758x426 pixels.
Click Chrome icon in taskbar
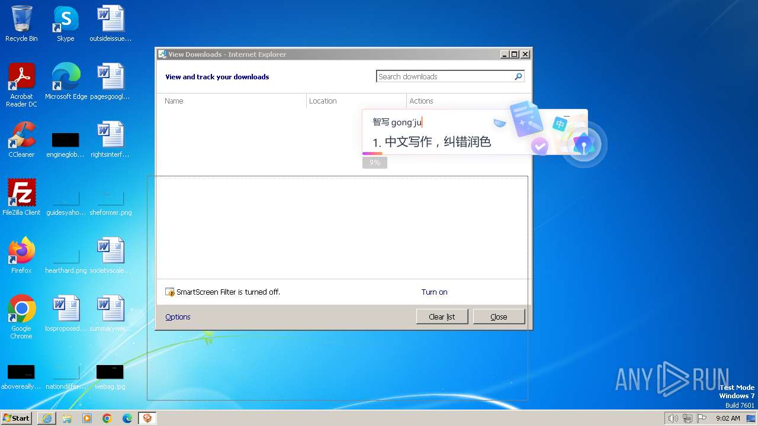(x=107, y=418)
